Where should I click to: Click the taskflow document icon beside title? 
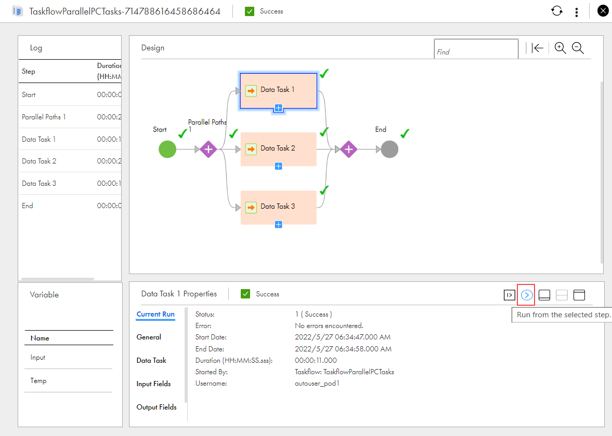(x=18, y=11)
